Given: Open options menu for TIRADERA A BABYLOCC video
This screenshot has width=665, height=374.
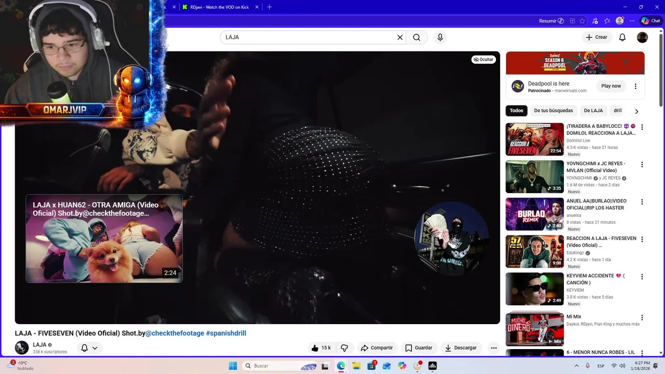Looking at the screenshot, I should (x=642, y=127).
